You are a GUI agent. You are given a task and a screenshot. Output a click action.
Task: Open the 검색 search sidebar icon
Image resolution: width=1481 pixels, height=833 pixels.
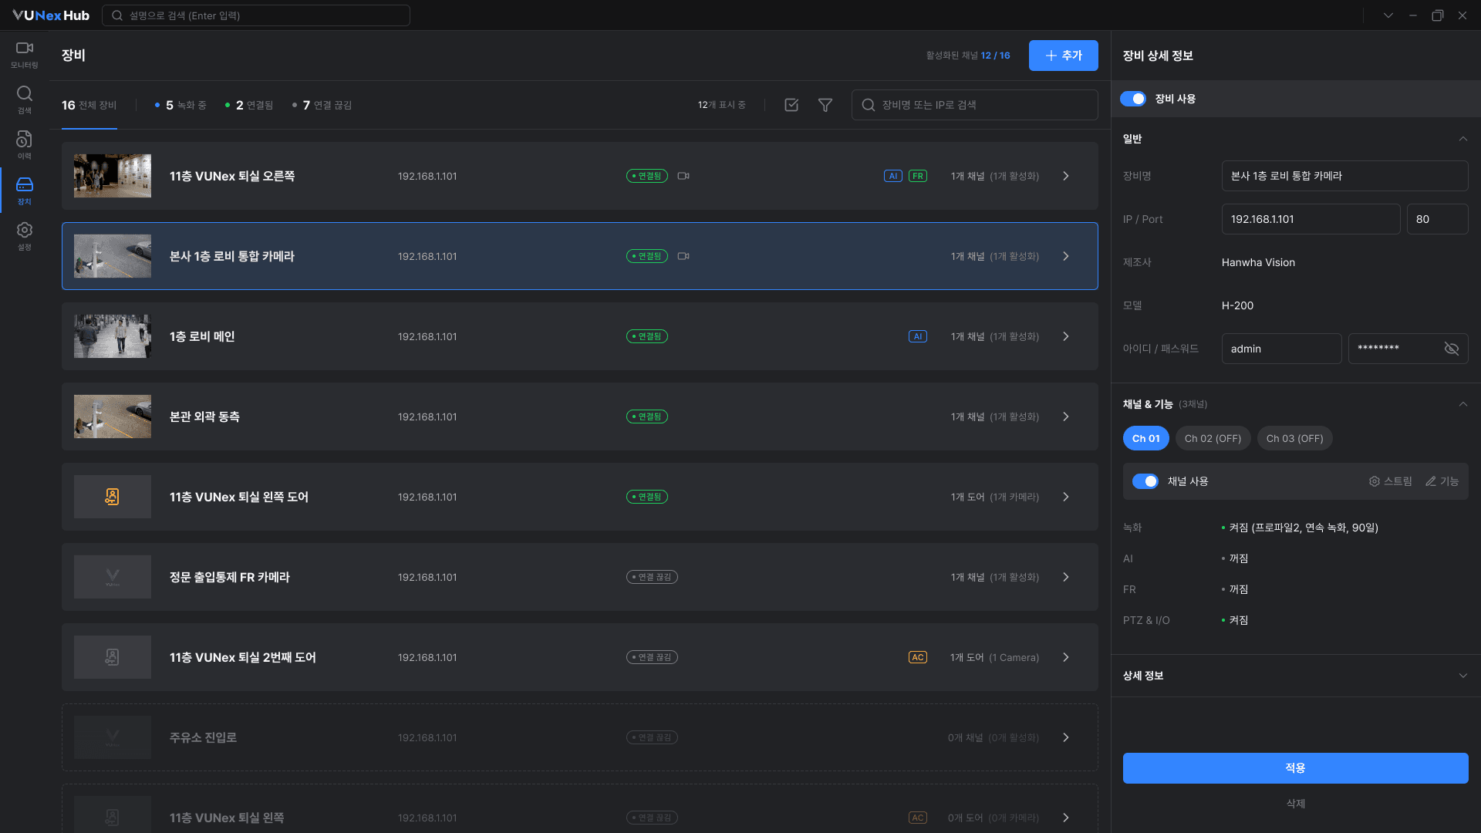[25, 100]
